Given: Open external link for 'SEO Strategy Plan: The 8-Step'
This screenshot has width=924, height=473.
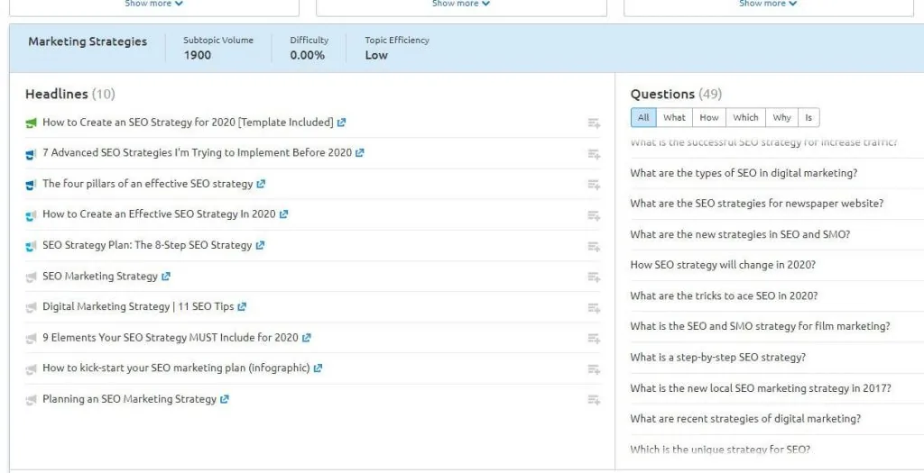Looking at the screenshot, I should (260, 245).
